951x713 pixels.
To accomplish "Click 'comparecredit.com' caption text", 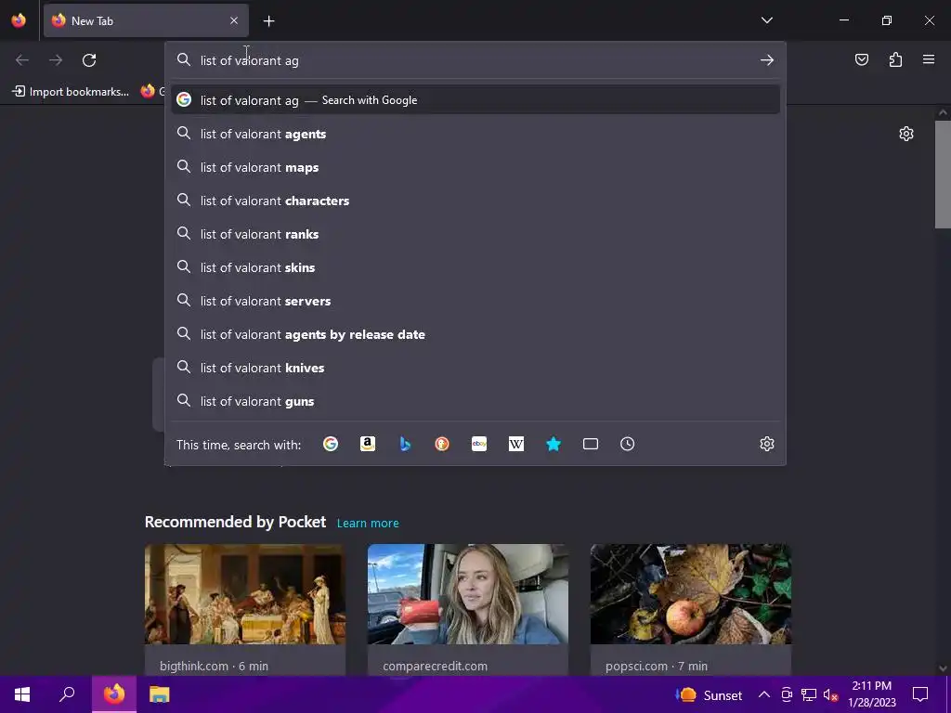I will coord(435,666).
